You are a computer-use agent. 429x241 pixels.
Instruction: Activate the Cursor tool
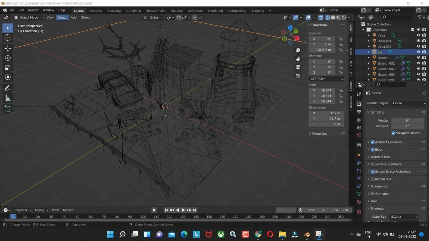coord(8,37)
